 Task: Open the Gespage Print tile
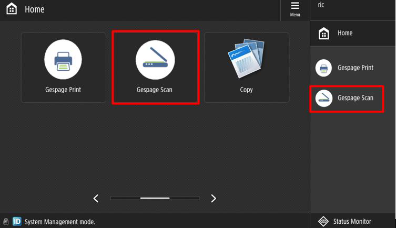64,68
